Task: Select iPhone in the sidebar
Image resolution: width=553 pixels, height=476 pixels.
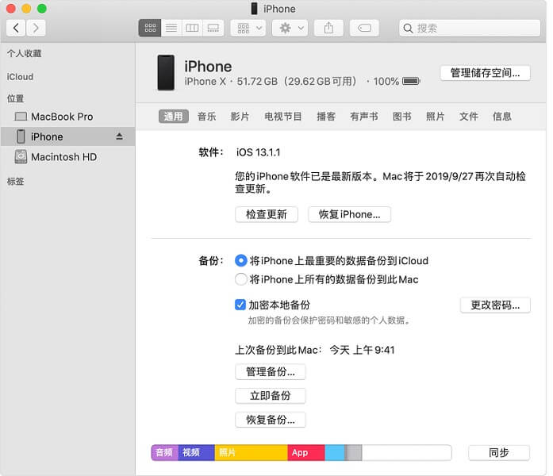Action: point(67,136)
